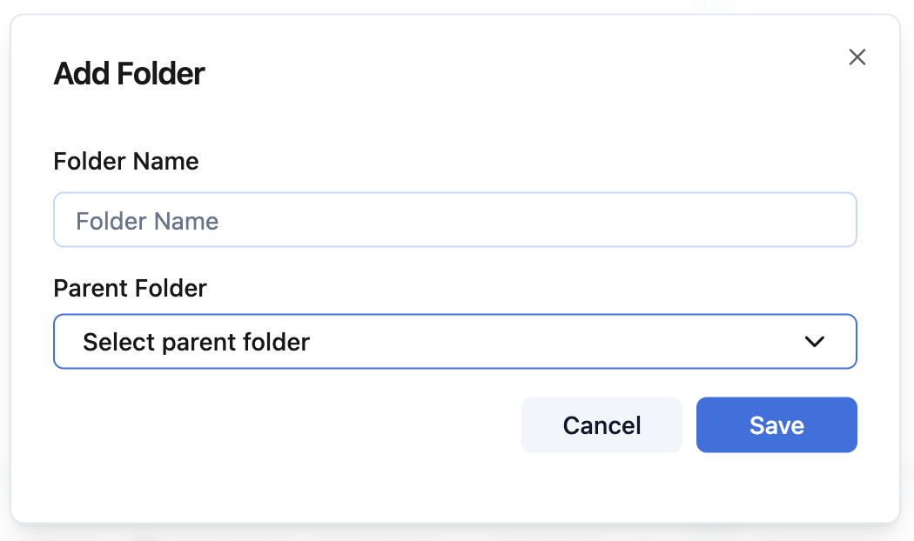This screenshot has width=914, height=541.
Task: Click the label above the parent folder dropdown
Action: (131, 289)
